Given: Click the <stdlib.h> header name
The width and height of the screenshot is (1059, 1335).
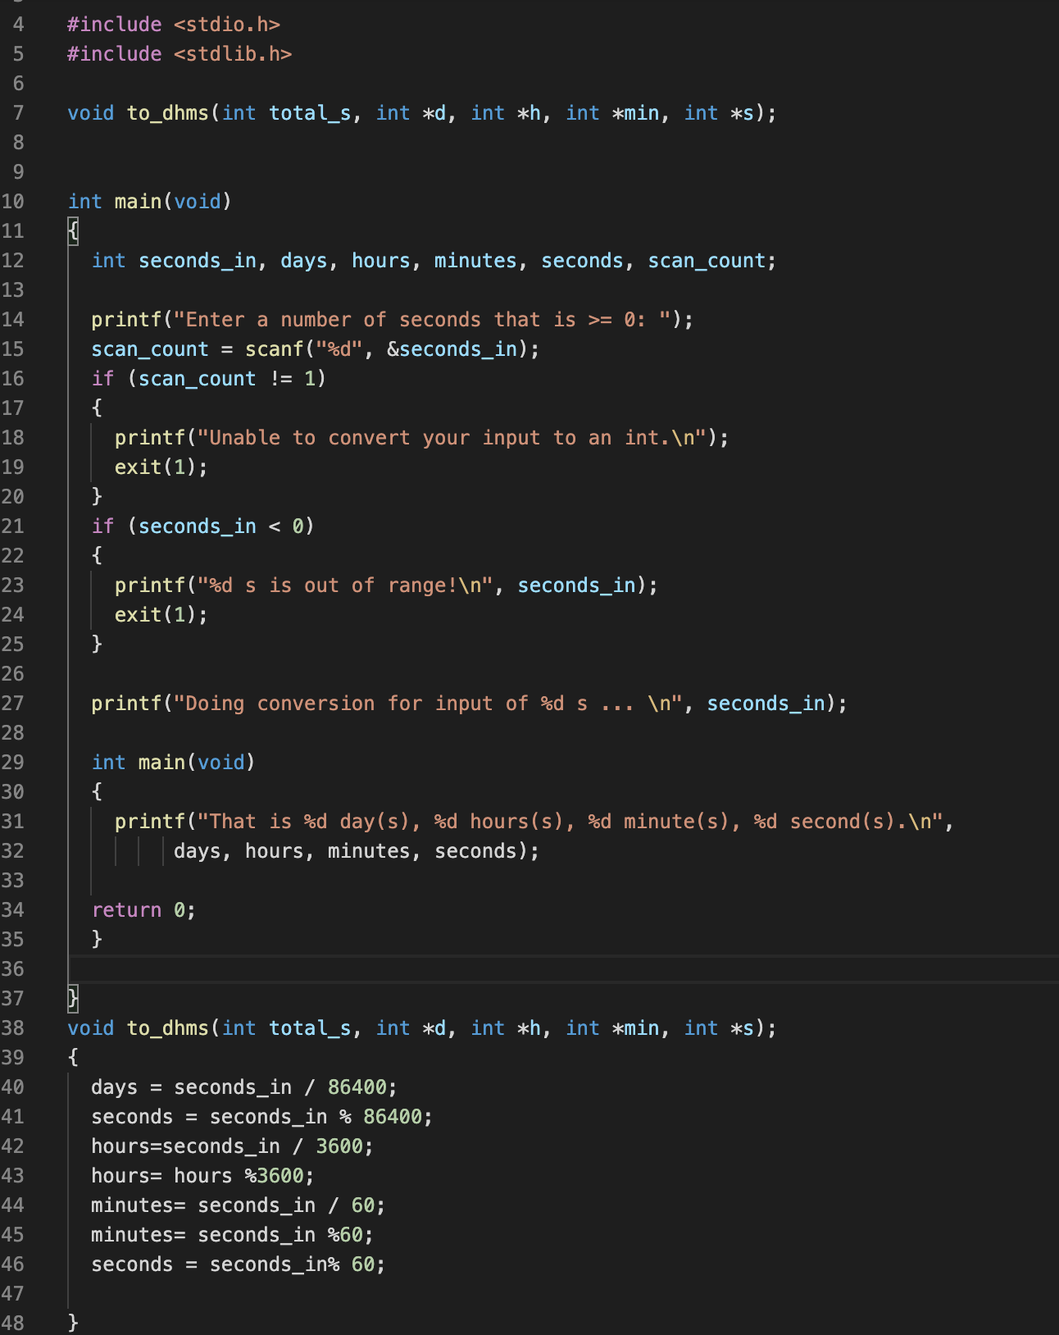Looking at the screenshot, I should click(x=233, y=54).
